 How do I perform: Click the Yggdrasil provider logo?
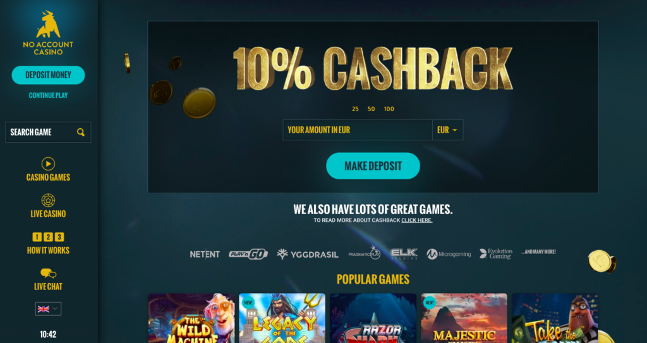(308, 255)
